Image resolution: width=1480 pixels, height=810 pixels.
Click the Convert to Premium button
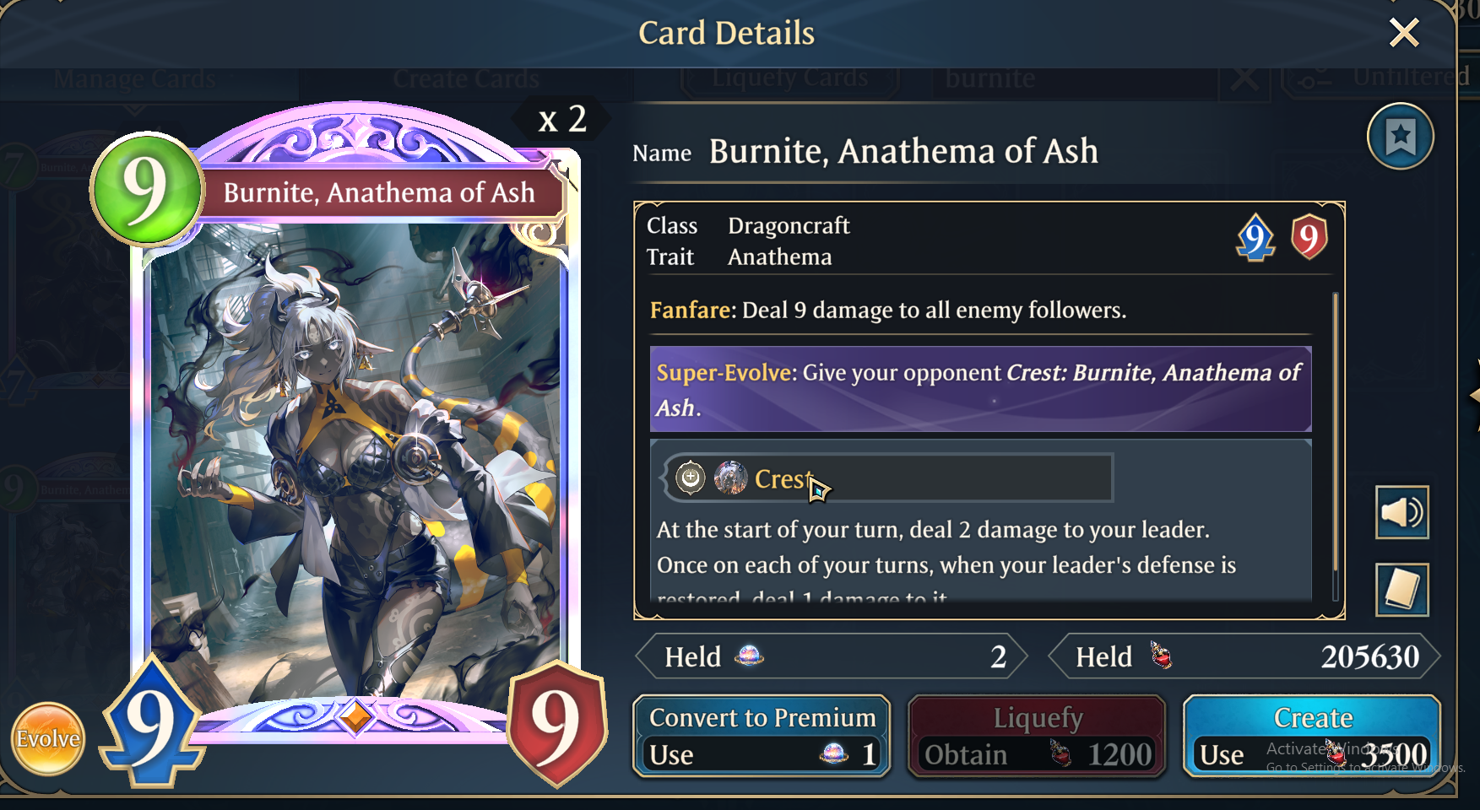[x=762, y=736]
